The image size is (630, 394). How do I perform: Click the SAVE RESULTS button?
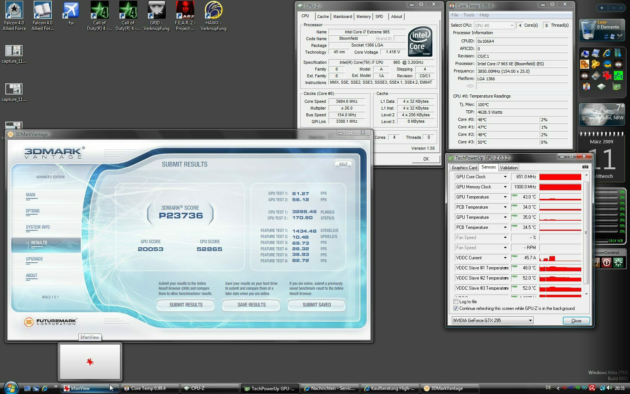pos(251,305)
